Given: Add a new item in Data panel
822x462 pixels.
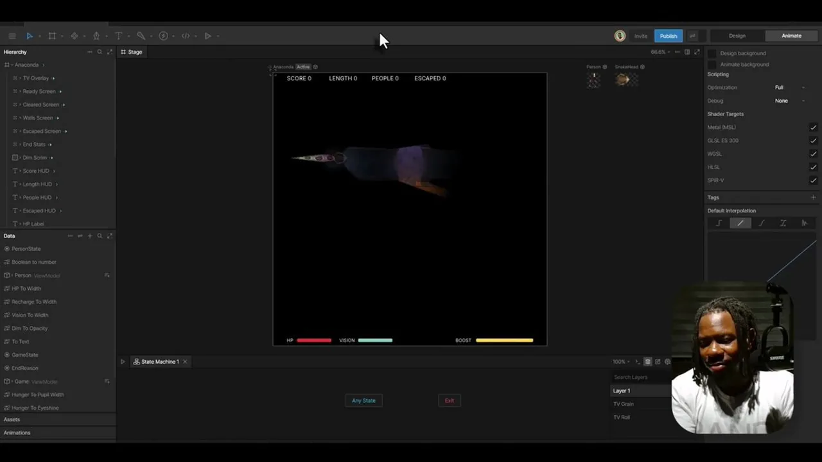Looking at the screenshot, I should coord(90,236).
